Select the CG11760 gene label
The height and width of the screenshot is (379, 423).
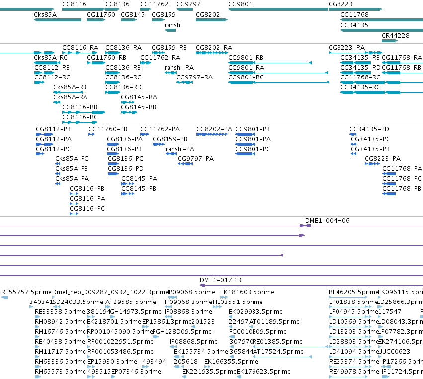(x=101, y=15)
